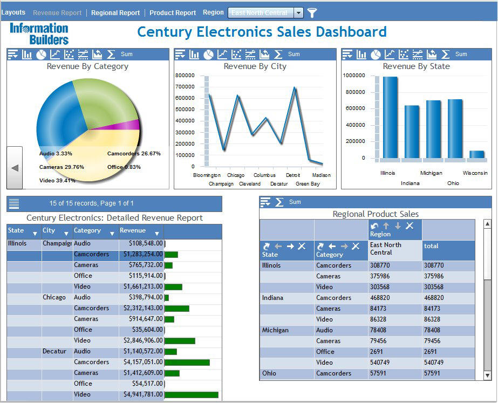Screen dimensions: 498x403
Task: Click the Sum label in Revenue By City toolbar
Action: click(294, 54)
